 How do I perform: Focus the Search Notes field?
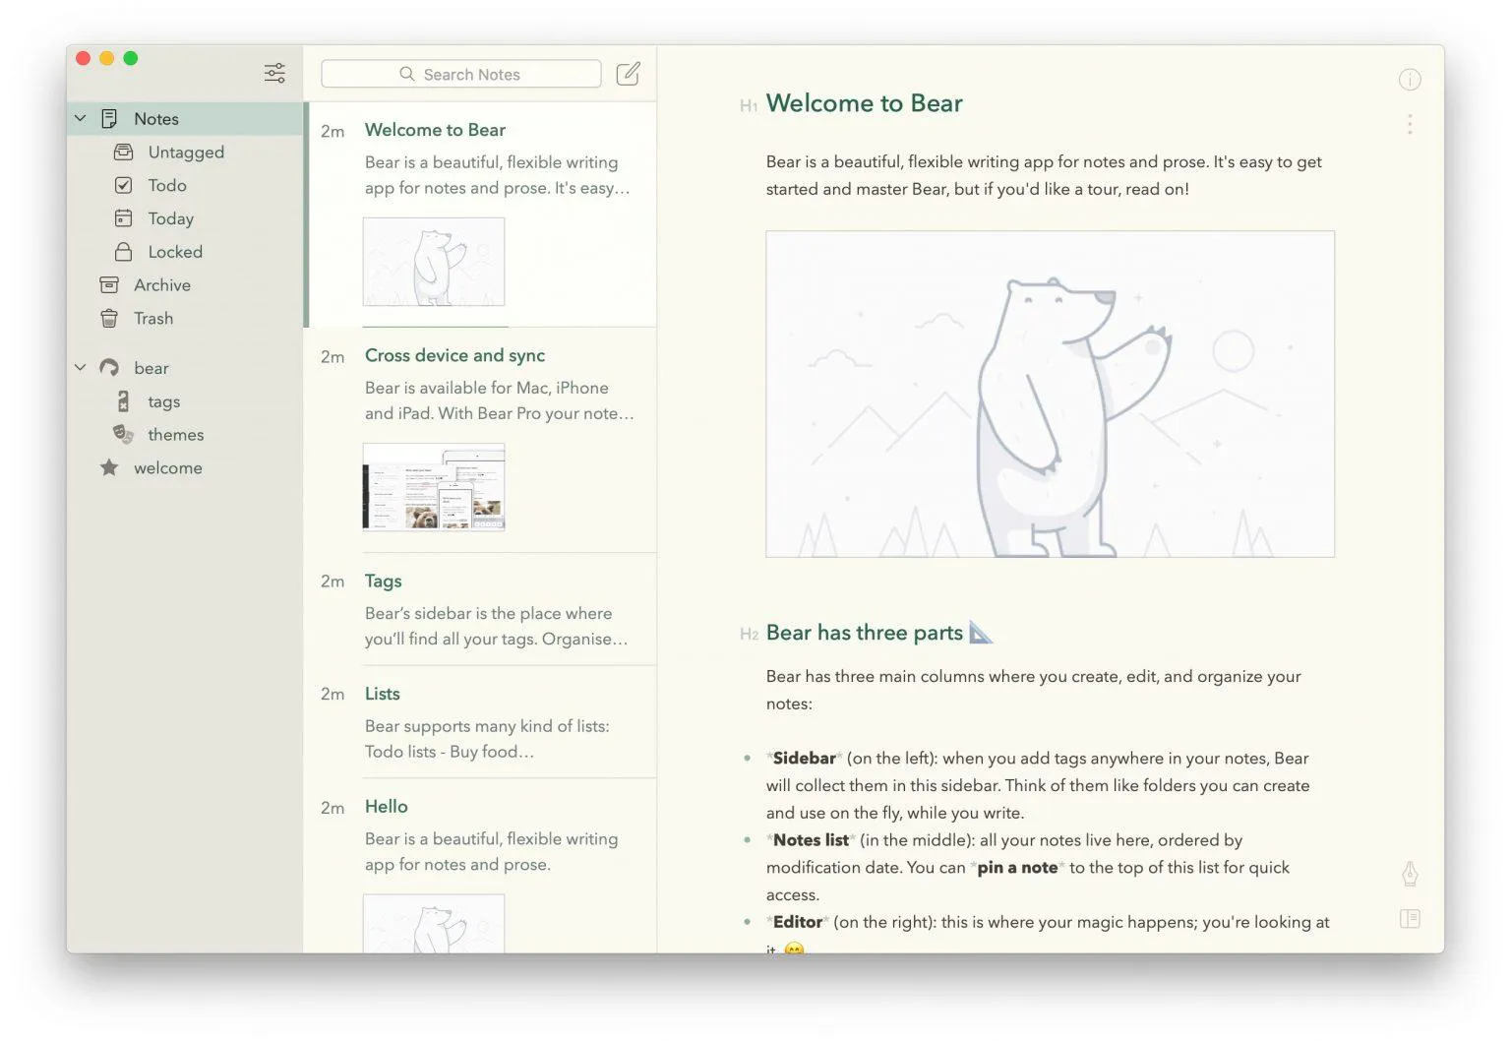click(x=461, y=74)
